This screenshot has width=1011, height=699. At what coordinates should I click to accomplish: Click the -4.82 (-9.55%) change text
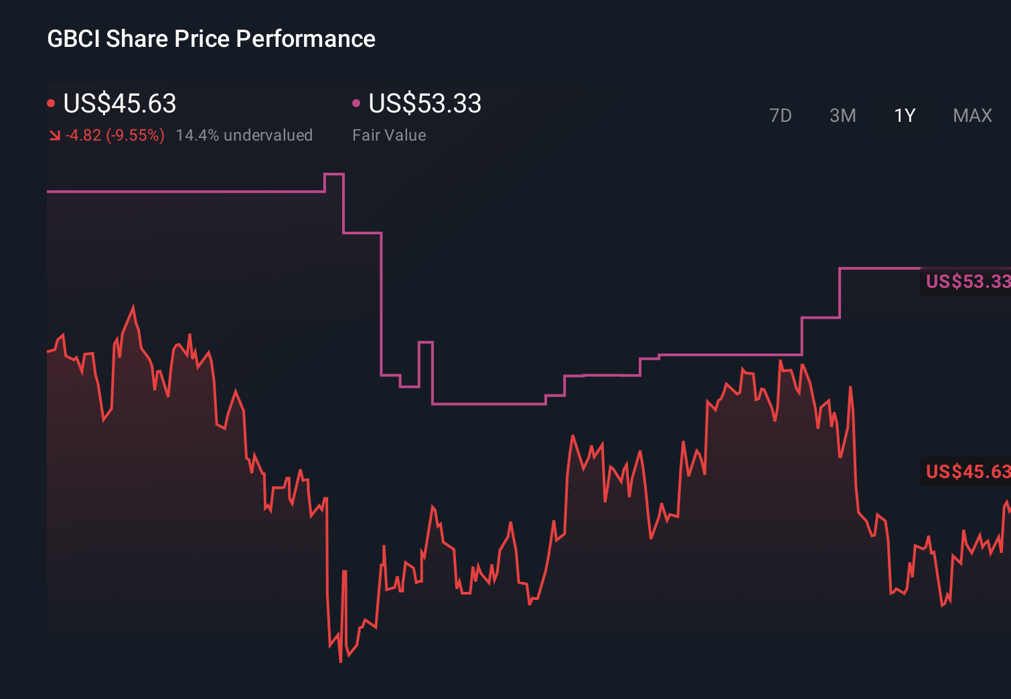pos(114,135)
